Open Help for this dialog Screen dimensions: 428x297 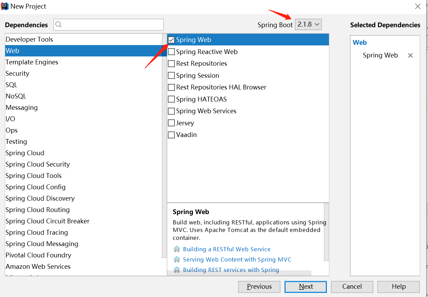click(x=398, y=287)
